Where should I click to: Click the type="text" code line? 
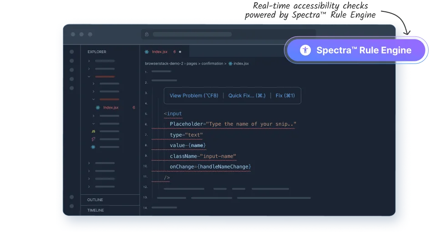[186, 135]
